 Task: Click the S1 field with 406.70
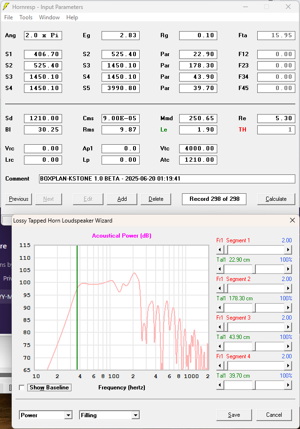(x=43, y=54)
